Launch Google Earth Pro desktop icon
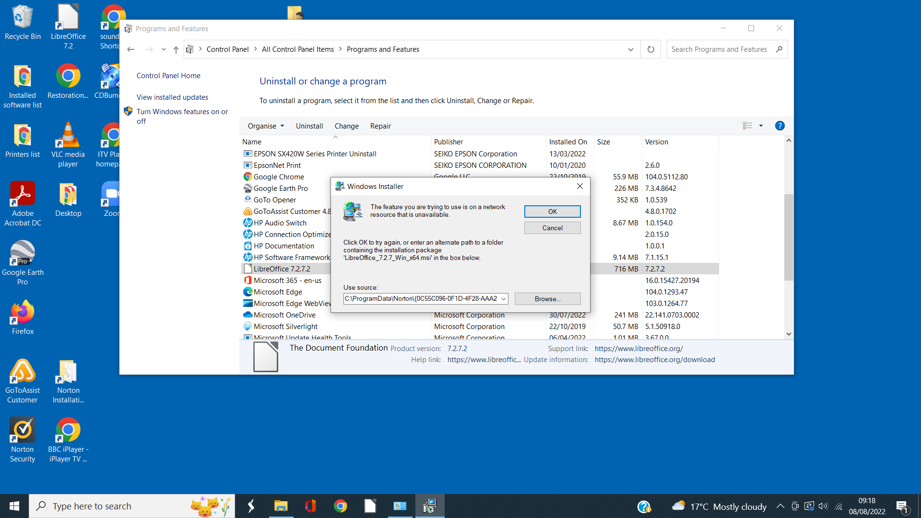Image resolution: width=921 pixels, height=518 pixels. (x=23, y=263)
